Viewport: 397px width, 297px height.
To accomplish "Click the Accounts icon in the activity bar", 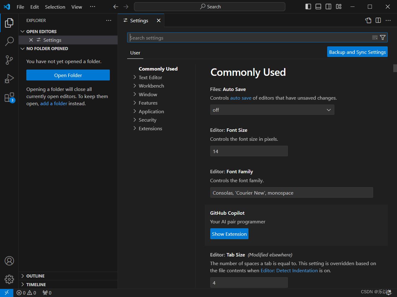I will point(9,261).
